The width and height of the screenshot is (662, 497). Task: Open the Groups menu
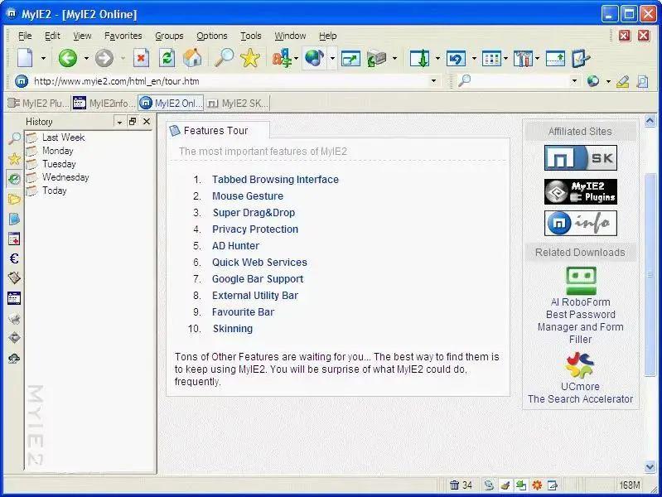click(169, 36)
